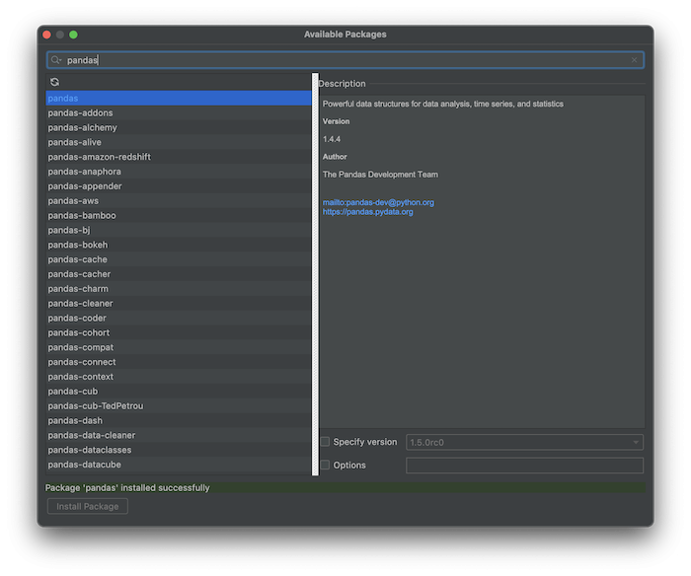Viewport: 691px width, 576px height.
Task: Click the version number 1.4.4 text
Action: click(332, 139)
